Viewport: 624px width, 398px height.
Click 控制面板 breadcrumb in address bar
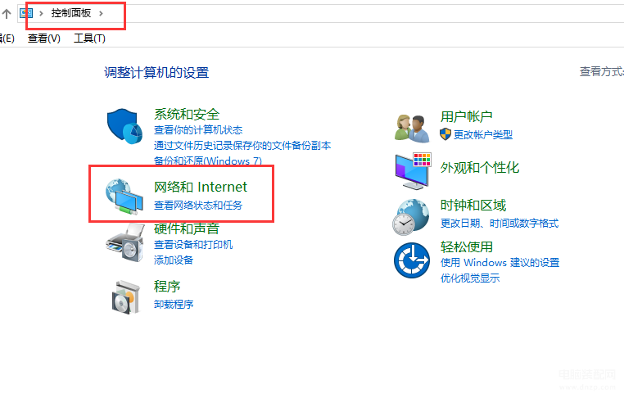pyautogui.click(x=71, y=13)
